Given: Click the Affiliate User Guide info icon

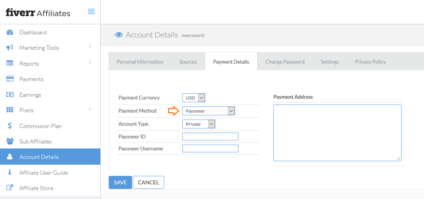Looking at the screenshot, I should (10, 172).
